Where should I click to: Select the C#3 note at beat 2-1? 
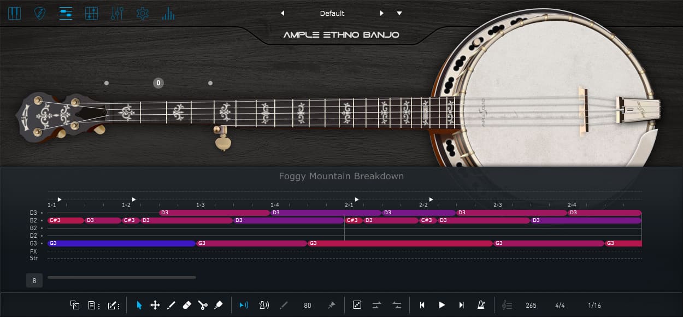pyautogui.click(x=354, y=220)
